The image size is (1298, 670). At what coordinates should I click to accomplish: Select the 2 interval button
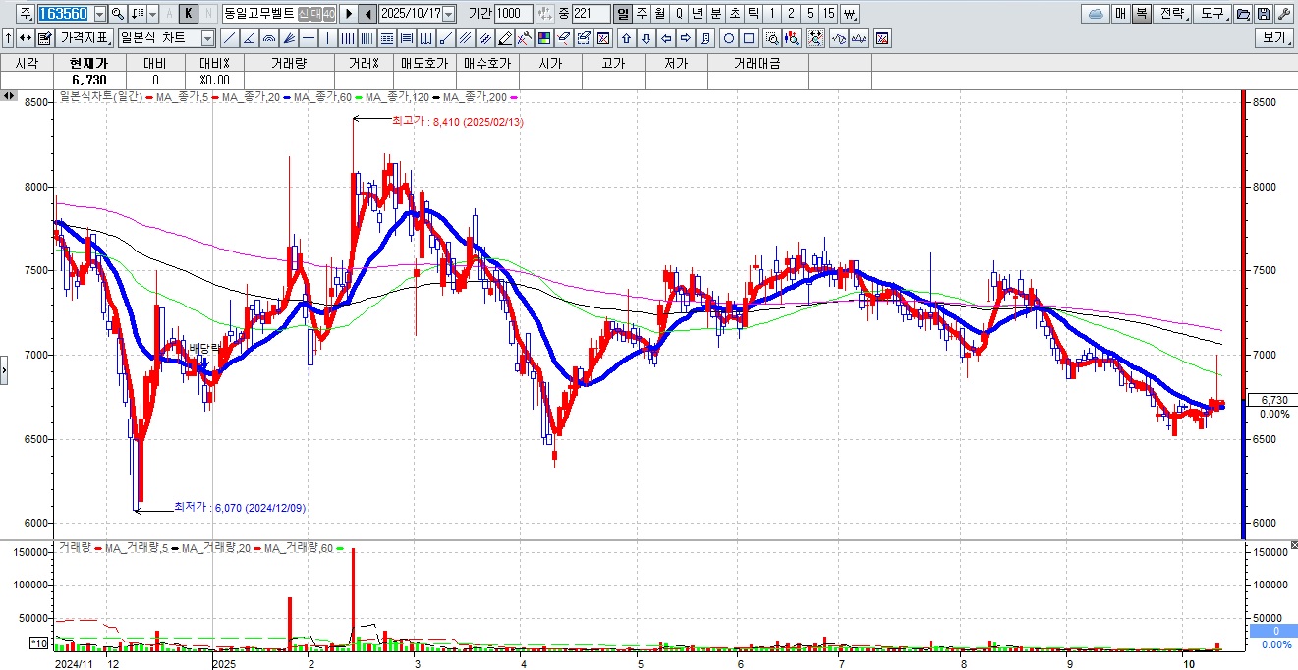click(x=790, y=14)
